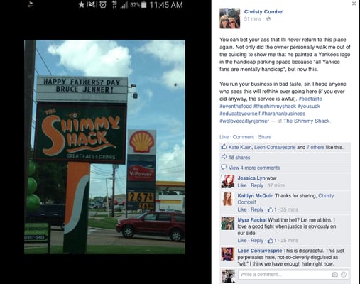Open Christy Combel's profile picture
Image resolution: width=360 pixels, height=284 pixels.
pyautogui.click(x=229, y=18)
